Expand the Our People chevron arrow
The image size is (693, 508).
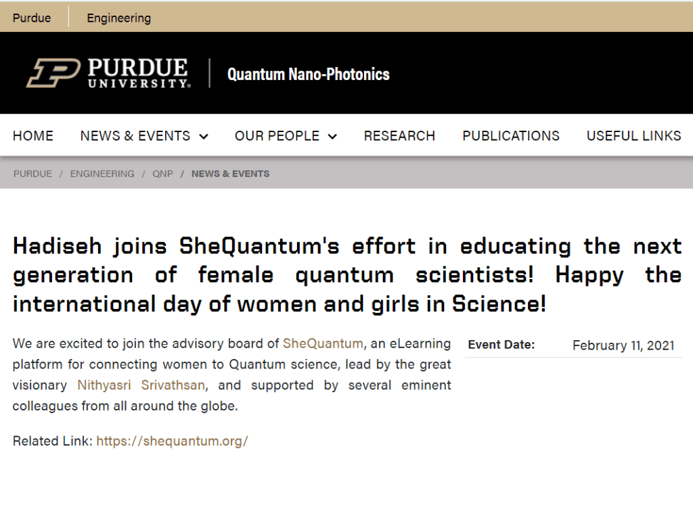[x=332, y=137]
